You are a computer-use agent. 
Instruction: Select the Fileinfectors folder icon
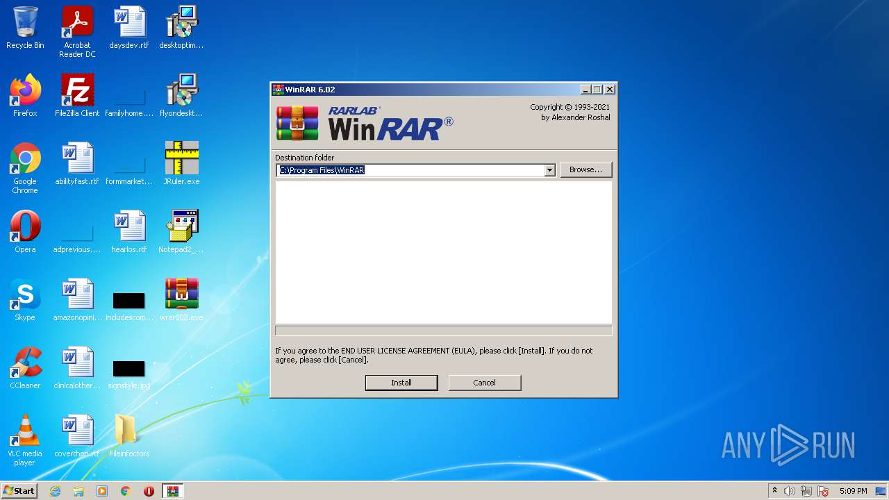pyautogui.click(x=129, y=436)
